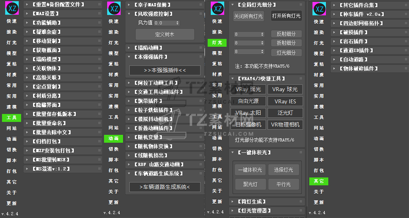Screen dimensions: 409x218
Task: Select the green highlighted 灯光 tab
Action: (217, 42)
